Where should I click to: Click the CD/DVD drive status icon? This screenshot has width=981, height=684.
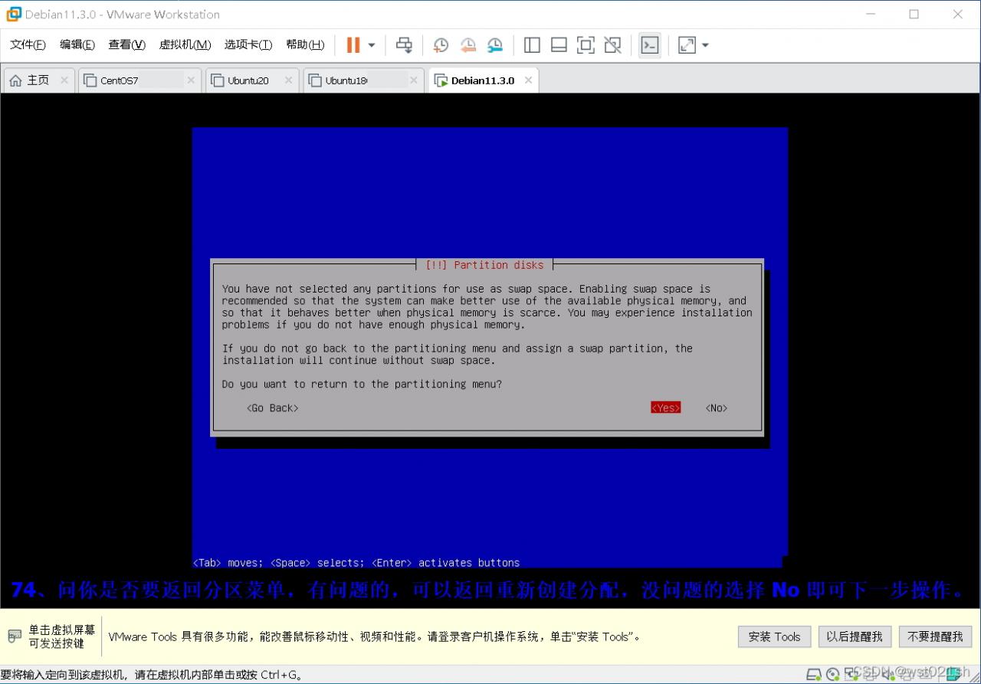(832, 674)
